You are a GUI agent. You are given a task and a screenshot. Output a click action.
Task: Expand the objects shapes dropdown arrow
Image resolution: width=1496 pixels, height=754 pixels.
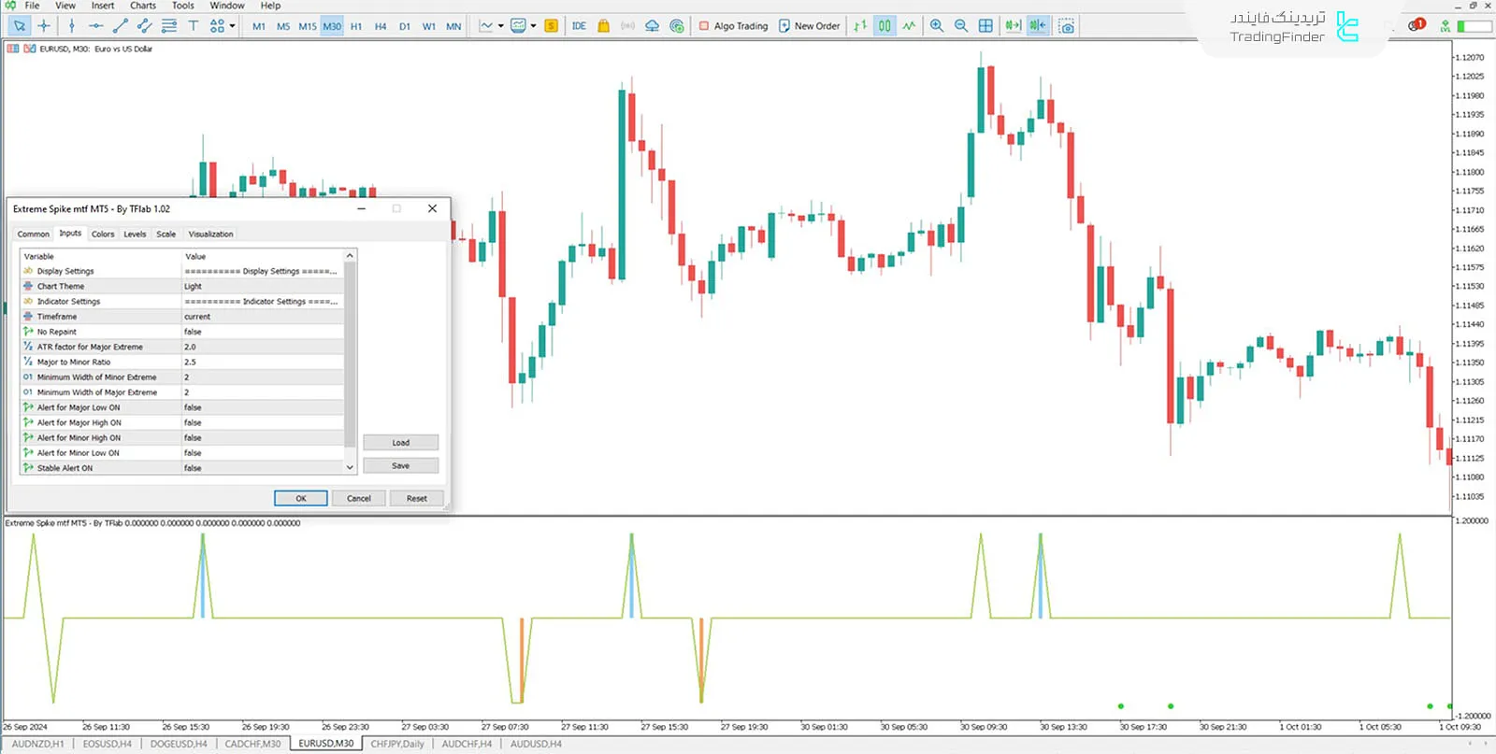[232, 26]
